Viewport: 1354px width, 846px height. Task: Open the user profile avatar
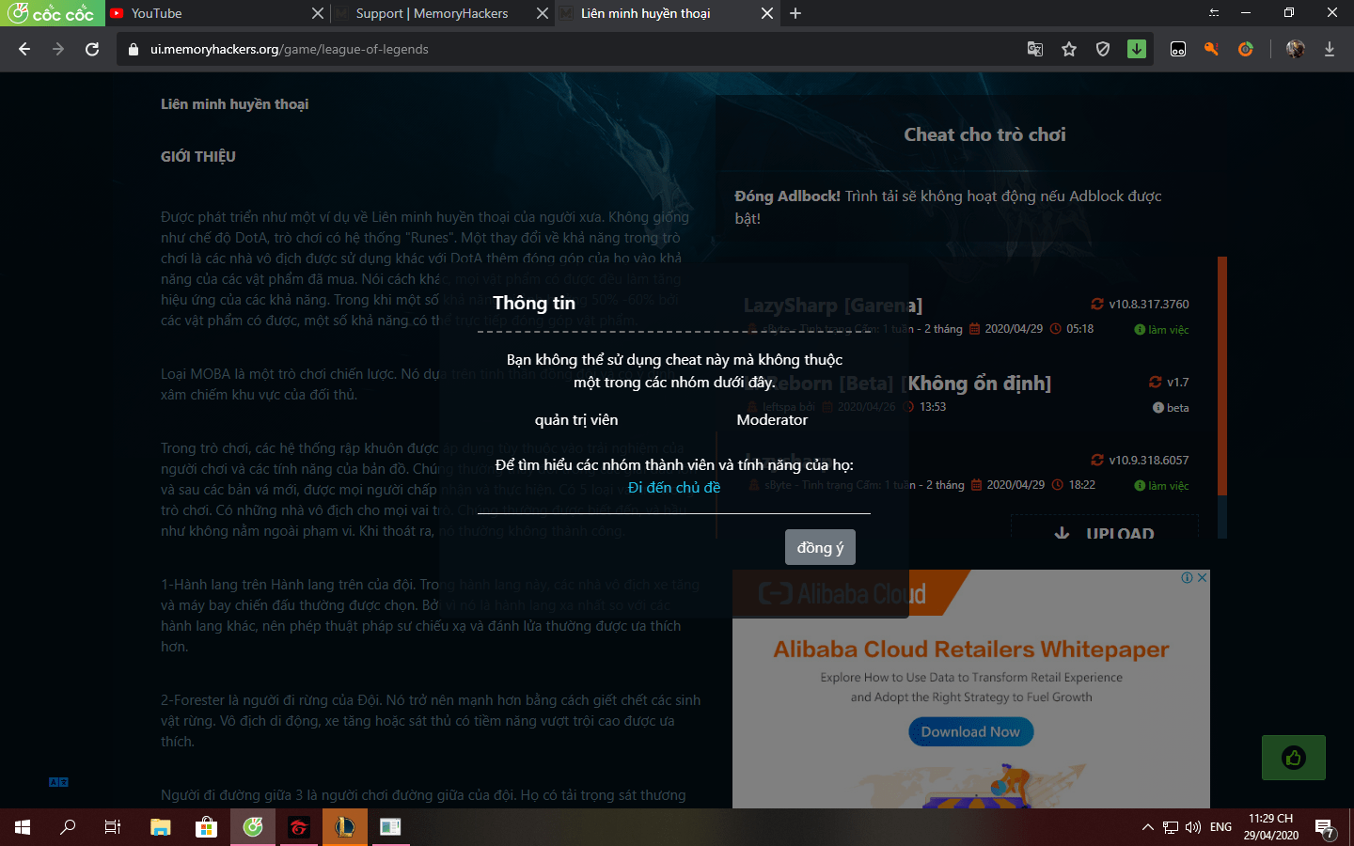pyautogui.click(x=1295, y=49)
